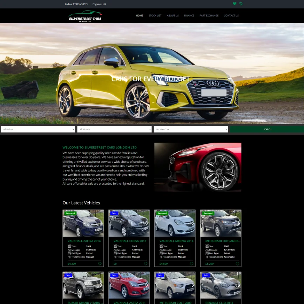This screenshot has width=304, height=304.
Task: Add Mitsubishi Outlander to favourites via heart
Action: 237,264
